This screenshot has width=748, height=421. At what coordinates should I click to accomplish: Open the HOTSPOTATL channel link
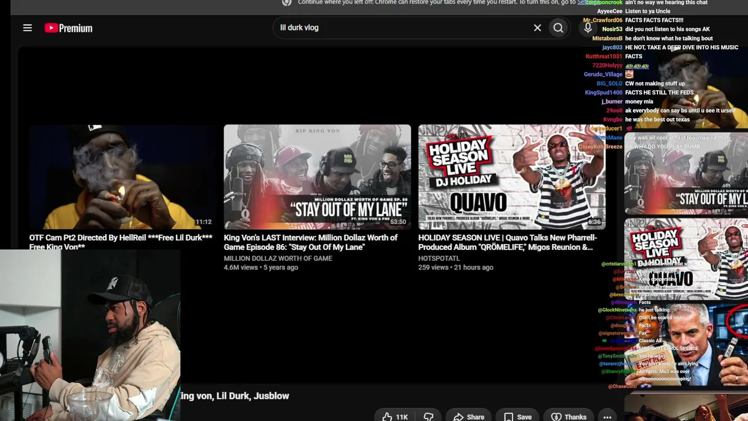click(439, 258)
